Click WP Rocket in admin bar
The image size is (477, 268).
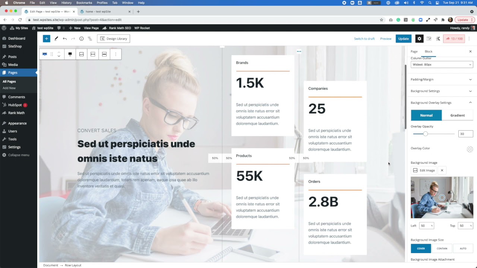[x=142, y=28]
